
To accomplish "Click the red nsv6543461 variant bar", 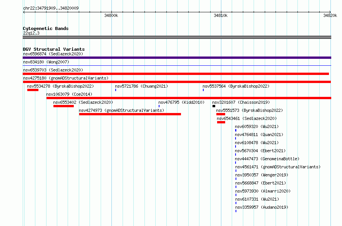I will click(221, 122).
